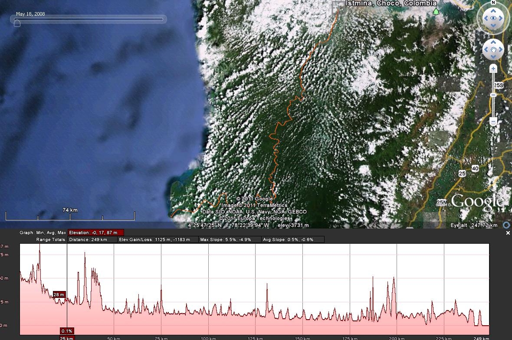The width and height of the screenshot is (512, 340).
Task: Click the historical imagery time slider thumb
Action: 17,23
